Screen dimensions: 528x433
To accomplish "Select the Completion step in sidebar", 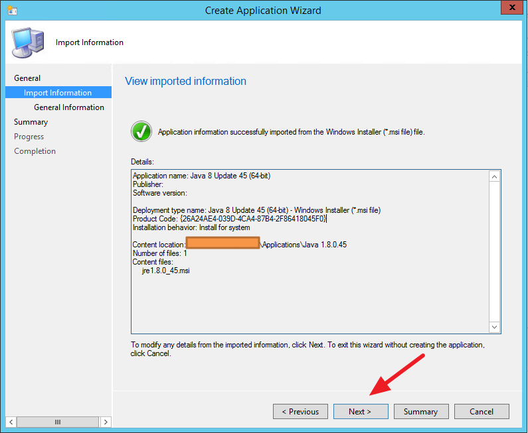I will point(35,151).
